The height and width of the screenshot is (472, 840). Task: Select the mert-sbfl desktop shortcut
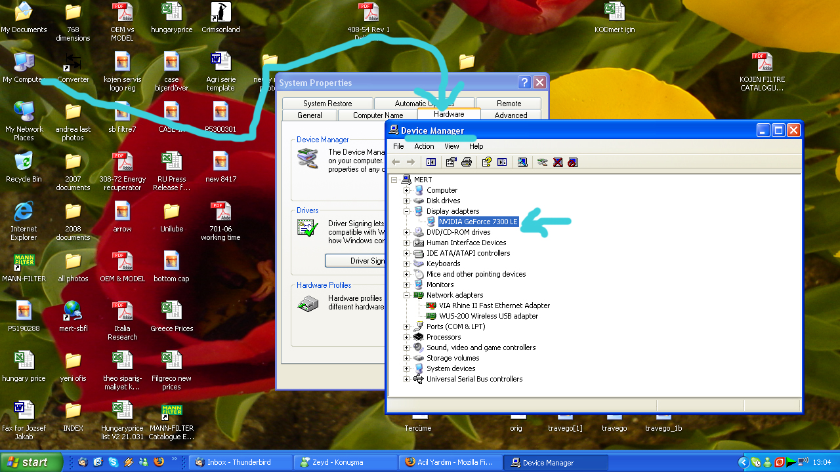[x=73, y=317]
